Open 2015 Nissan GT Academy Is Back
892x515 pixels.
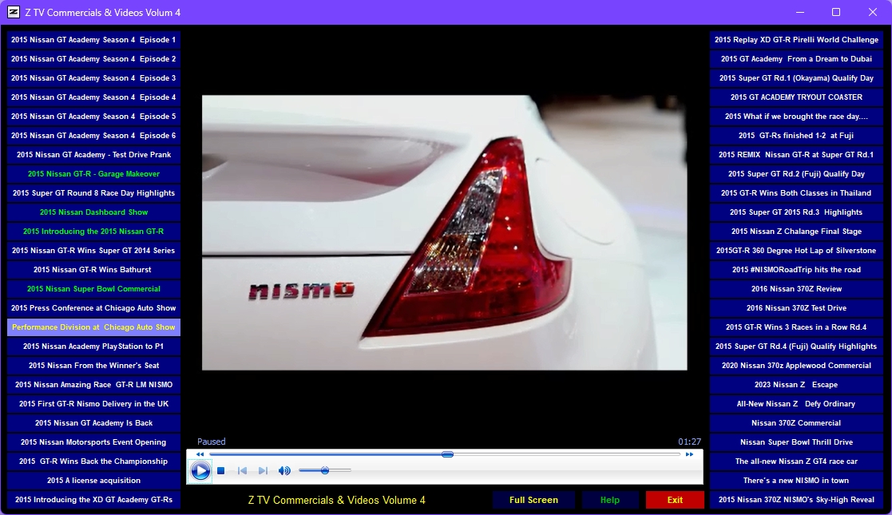pyautogui.click(x=93, y=423)
